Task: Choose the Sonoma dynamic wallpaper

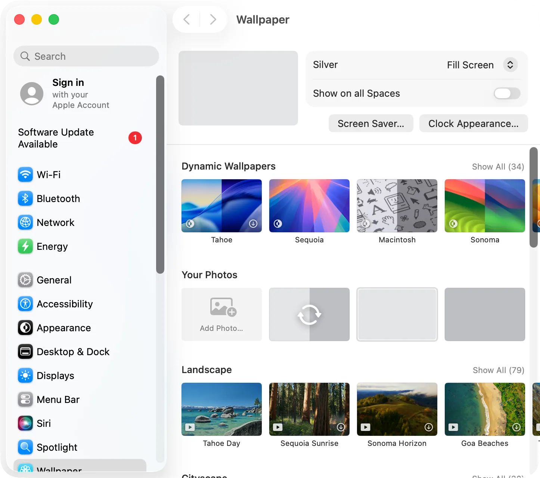Action: point(485,206)
